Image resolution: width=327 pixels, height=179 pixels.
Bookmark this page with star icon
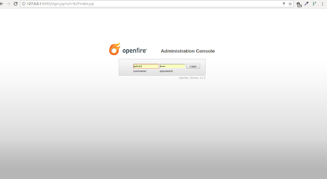coord(290,4)
